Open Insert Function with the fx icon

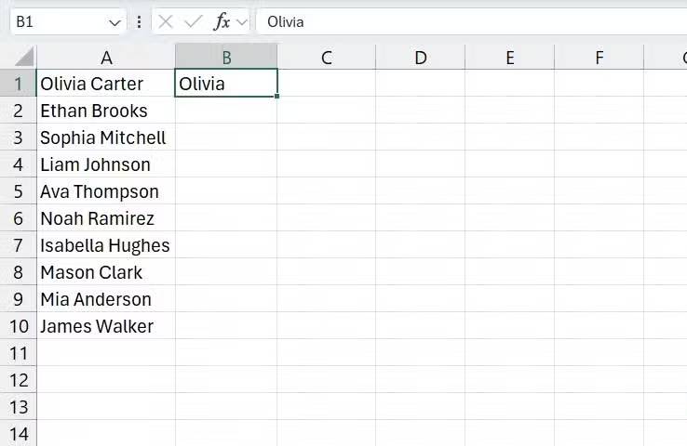pos(222,21)
